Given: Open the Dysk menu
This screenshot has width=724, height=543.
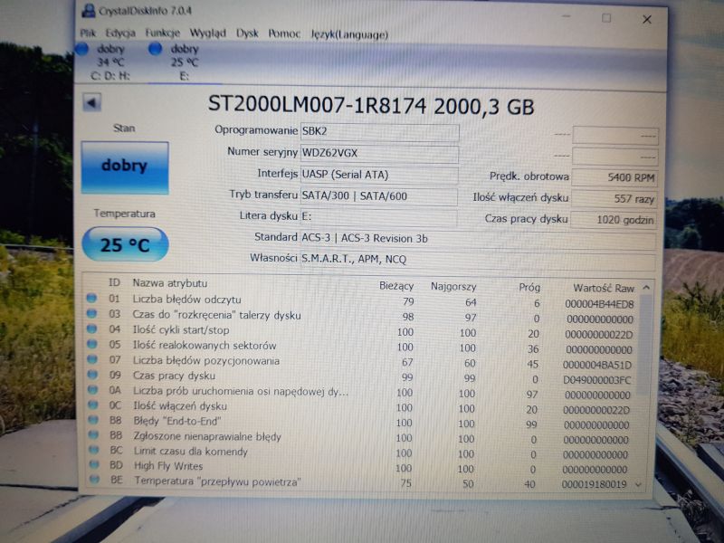Looking at the screenshot, I should (247, 33).
